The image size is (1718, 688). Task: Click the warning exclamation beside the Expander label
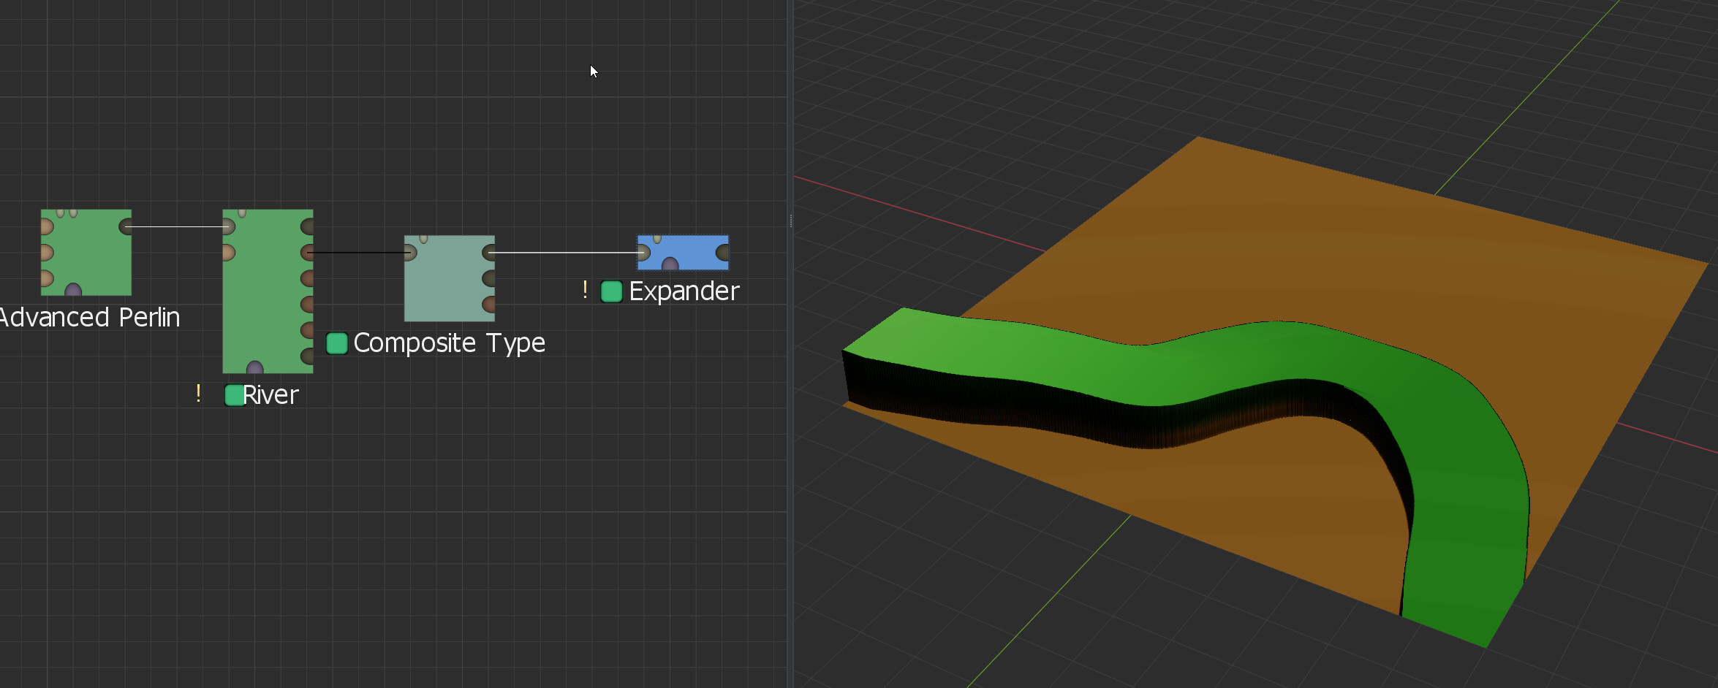[585, 290]
